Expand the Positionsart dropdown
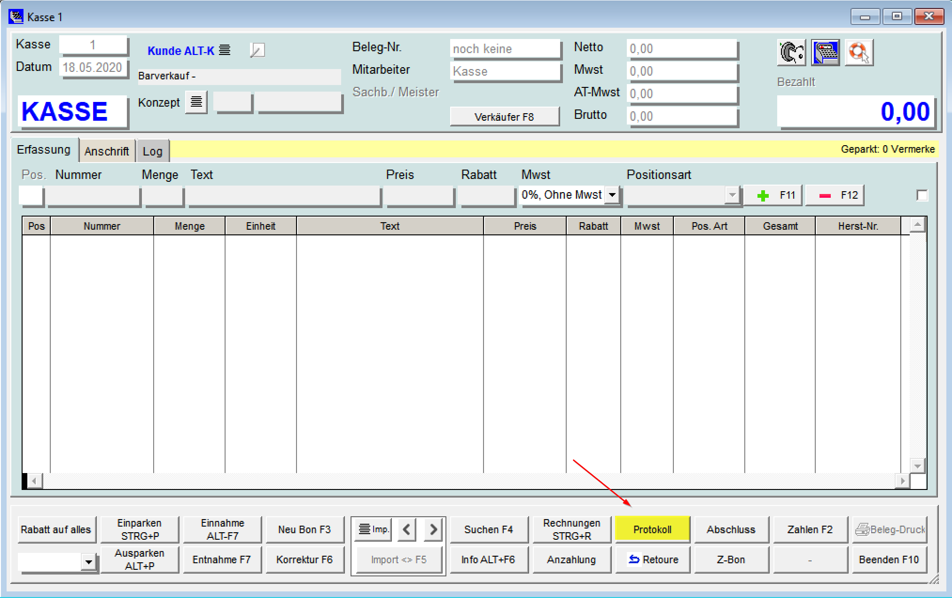This screenshot has height=598, width=952. coord(732,195)
